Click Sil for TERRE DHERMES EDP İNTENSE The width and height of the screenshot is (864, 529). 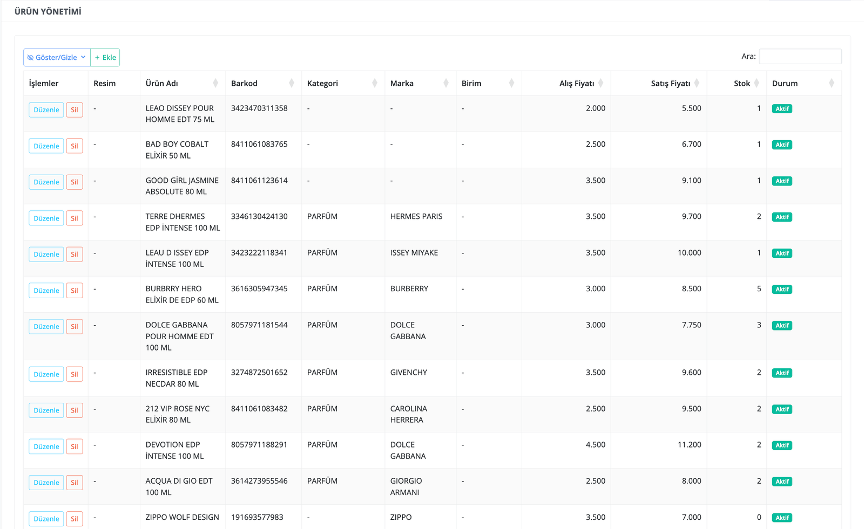tap(75, 218)
